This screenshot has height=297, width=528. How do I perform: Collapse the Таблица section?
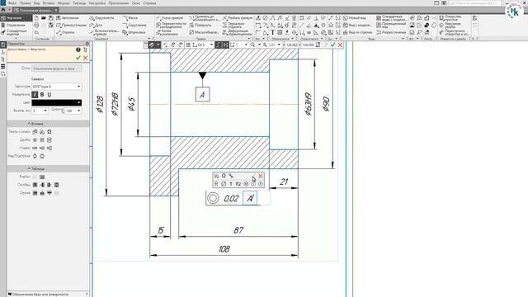tap(35, 168)
